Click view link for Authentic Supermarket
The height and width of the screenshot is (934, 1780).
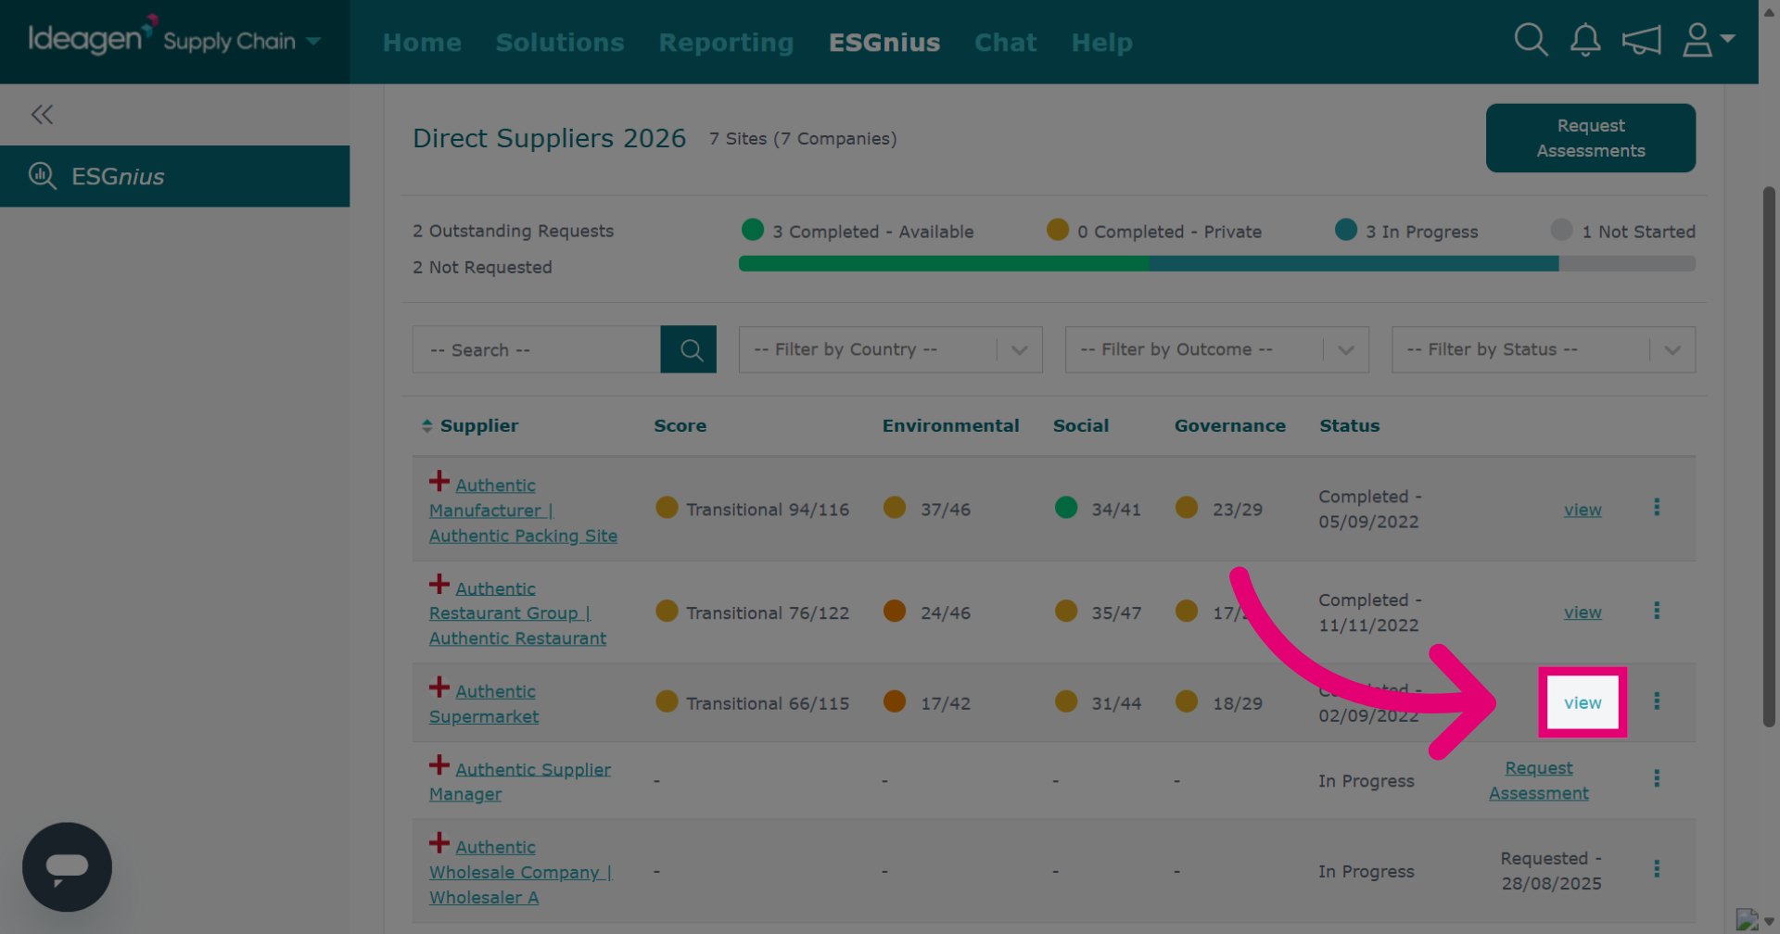click(x=1583, y=702)
